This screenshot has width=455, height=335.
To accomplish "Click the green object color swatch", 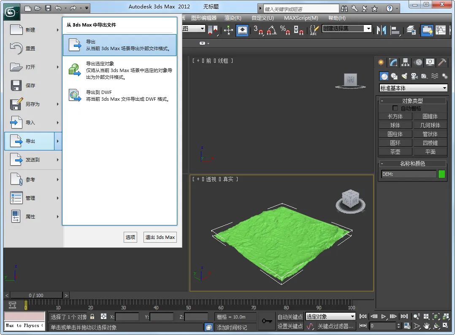I will coord(441,174).
